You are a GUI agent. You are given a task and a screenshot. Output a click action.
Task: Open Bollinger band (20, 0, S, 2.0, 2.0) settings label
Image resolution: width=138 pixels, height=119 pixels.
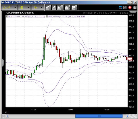(27, 17)
